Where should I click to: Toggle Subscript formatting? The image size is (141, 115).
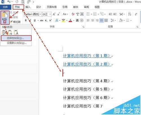coord(46,21)
